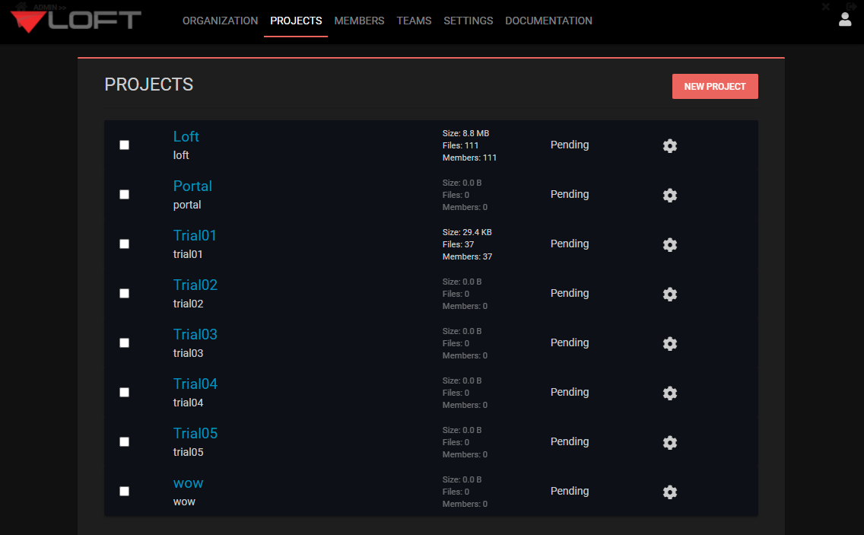Open the user profile icon top right

coord(845,19)
